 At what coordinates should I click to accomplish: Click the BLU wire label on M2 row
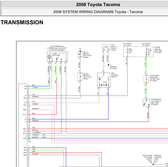click(34, 85)
